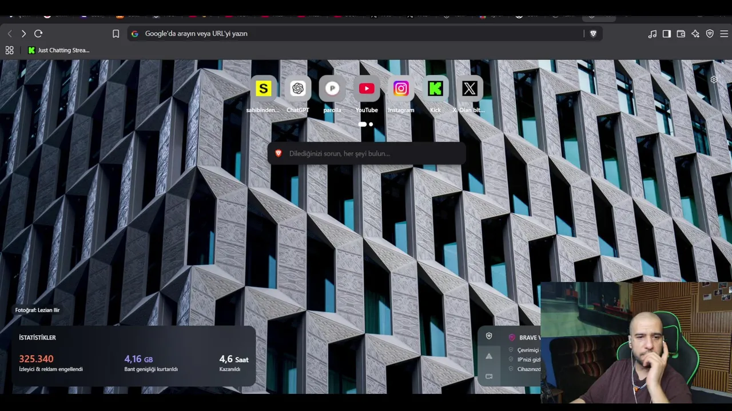Viewport: 732px width, 411px height.
Task: Open the Brave playlist music note icon
Action: (x=653, y=34)
